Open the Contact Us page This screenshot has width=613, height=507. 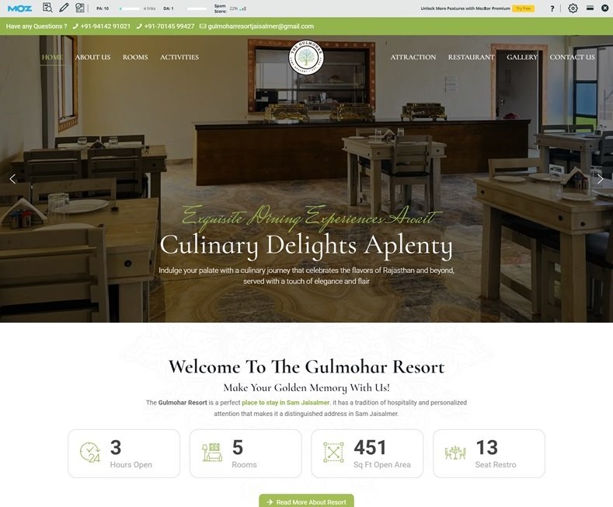(572, 57)
